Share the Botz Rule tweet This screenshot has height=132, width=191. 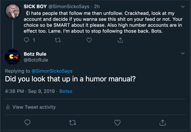(163, 123)
